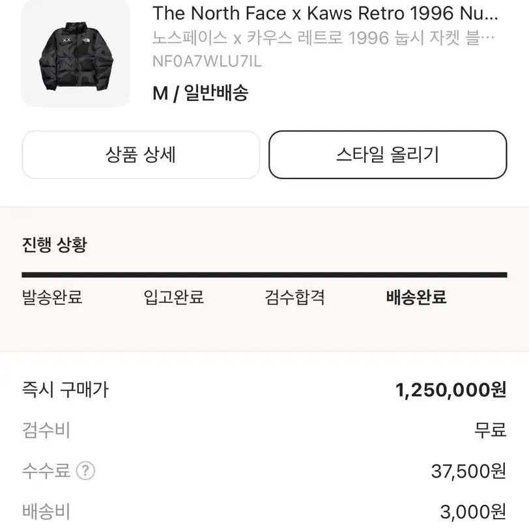This screenshot has height=529, width=529.
Task: Open the North Face Kaws jacket thumbnail
Action: (x=76, y=54)
